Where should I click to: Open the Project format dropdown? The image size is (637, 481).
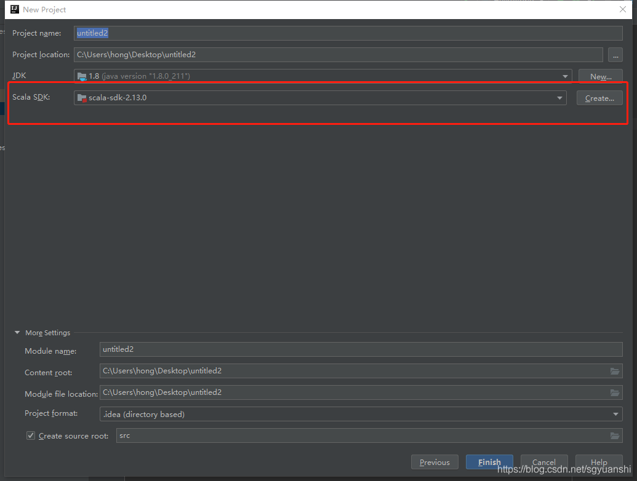pos(615,414)
